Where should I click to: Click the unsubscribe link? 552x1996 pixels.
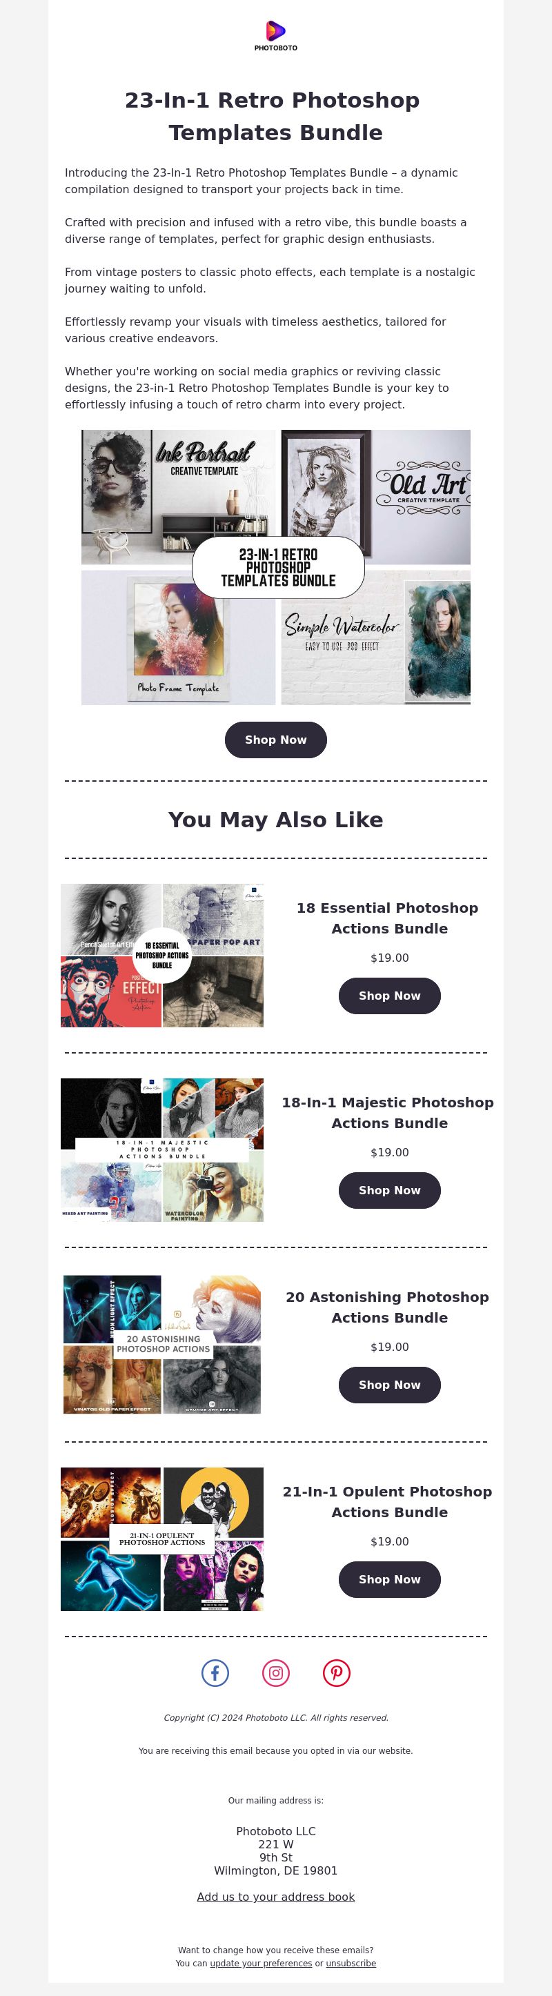351,1964
